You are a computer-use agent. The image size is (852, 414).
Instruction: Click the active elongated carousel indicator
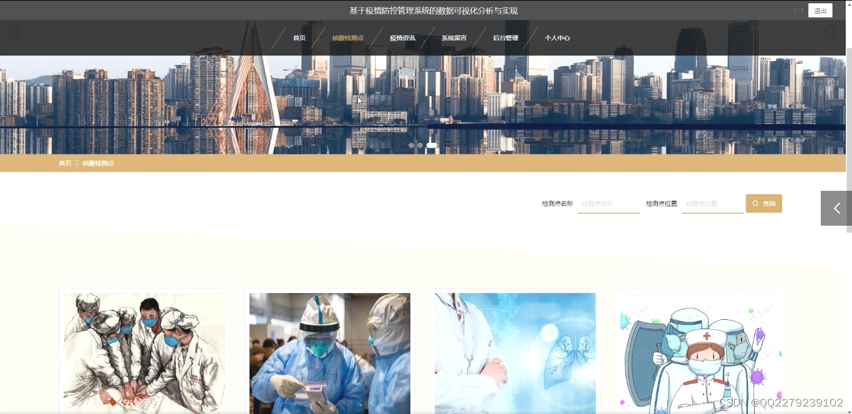[432, 145]
